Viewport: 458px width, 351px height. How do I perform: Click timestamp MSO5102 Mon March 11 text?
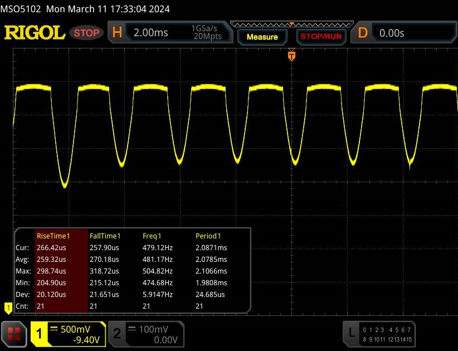pyautogui.click(x=85, y=9)
